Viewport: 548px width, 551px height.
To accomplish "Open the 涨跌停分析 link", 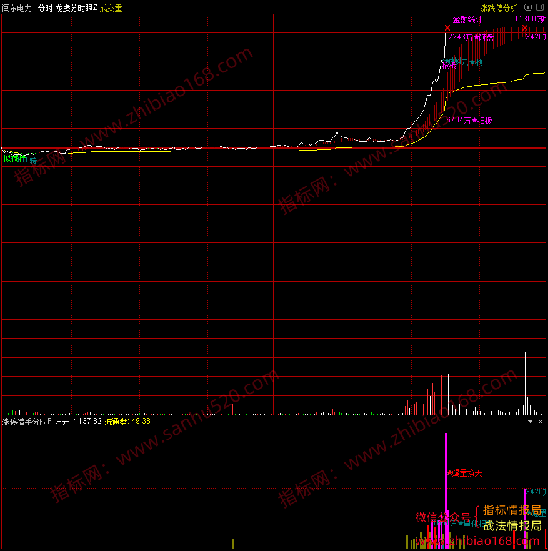I will (499, 8).
